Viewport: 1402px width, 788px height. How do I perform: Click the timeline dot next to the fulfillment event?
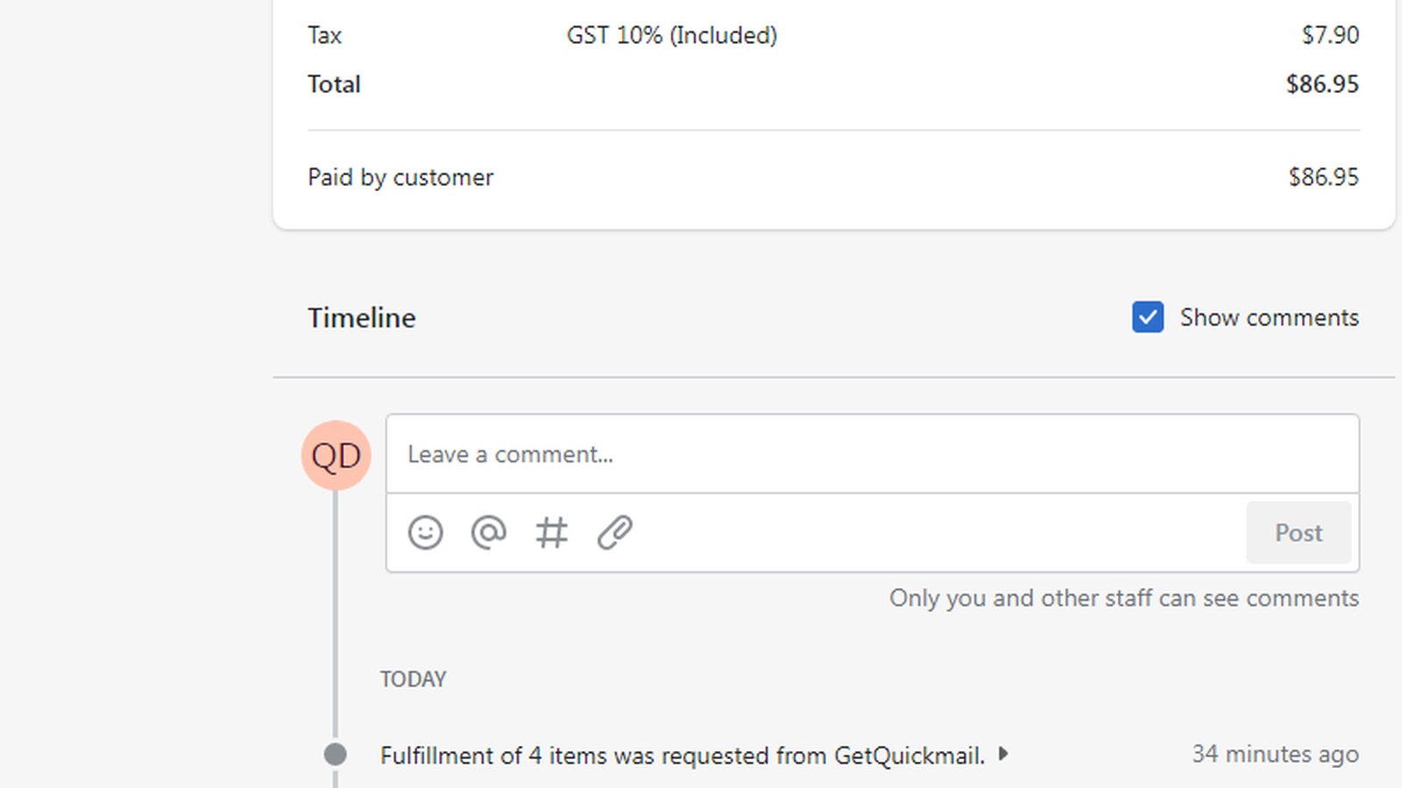(336, 754)
